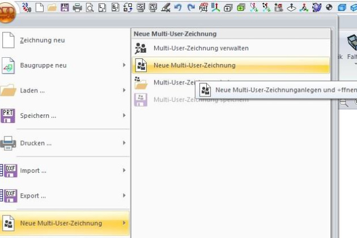Choose Neue Multi-User-Zeichnung in submenu
The height and width of the screenshot is (238, 357).
click(x=194, y=65)
